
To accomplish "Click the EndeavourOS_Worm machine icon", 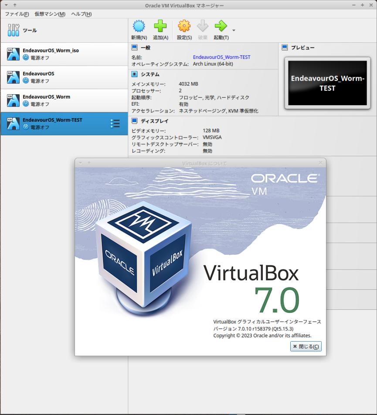I will 13,100.
